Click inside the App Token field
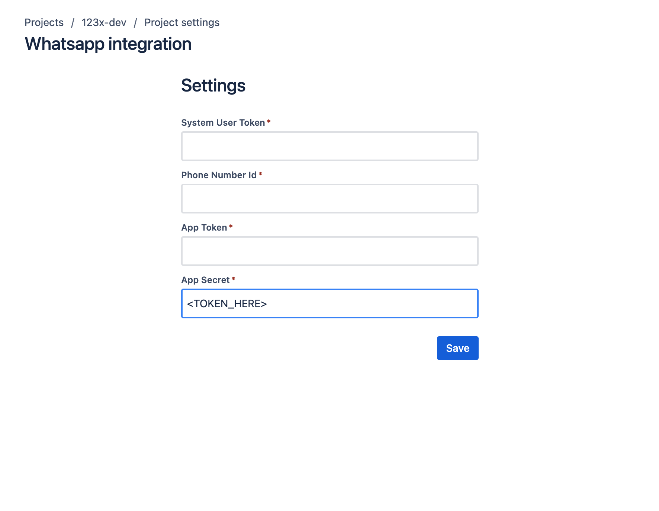 (329, 251)
